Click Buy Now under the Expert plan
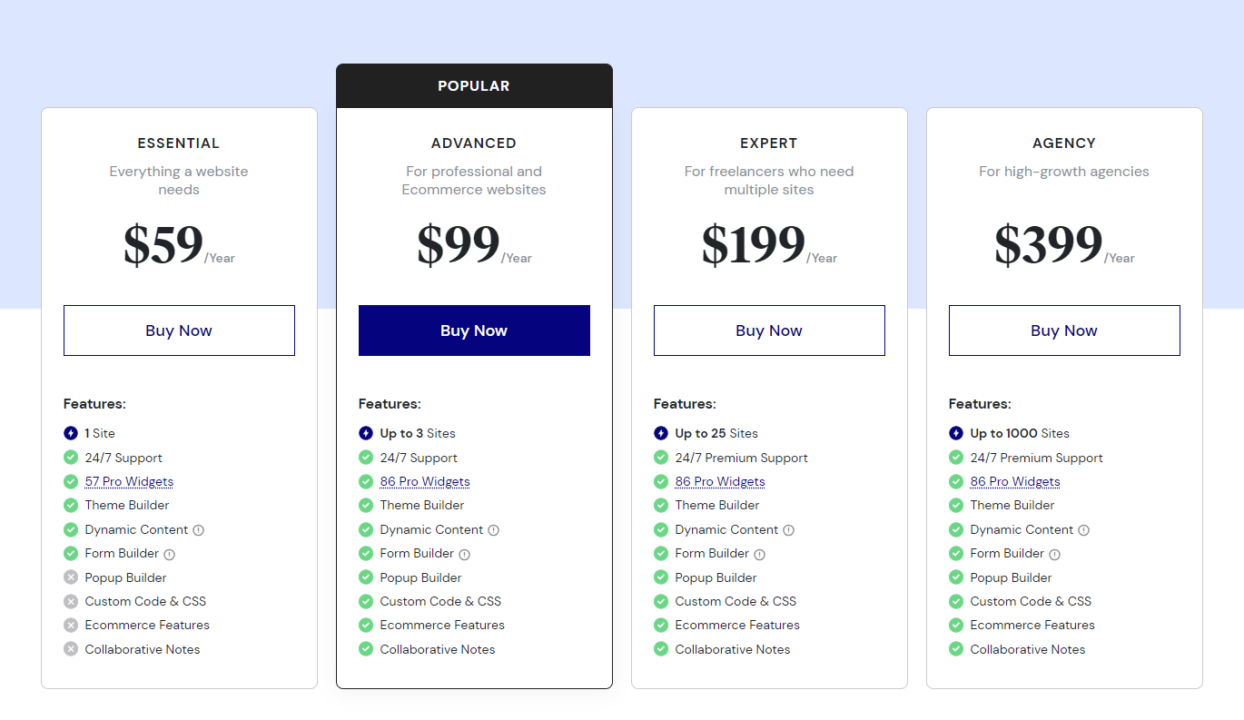The height and width of the screenshot is (720, 1244). point(769,330)
